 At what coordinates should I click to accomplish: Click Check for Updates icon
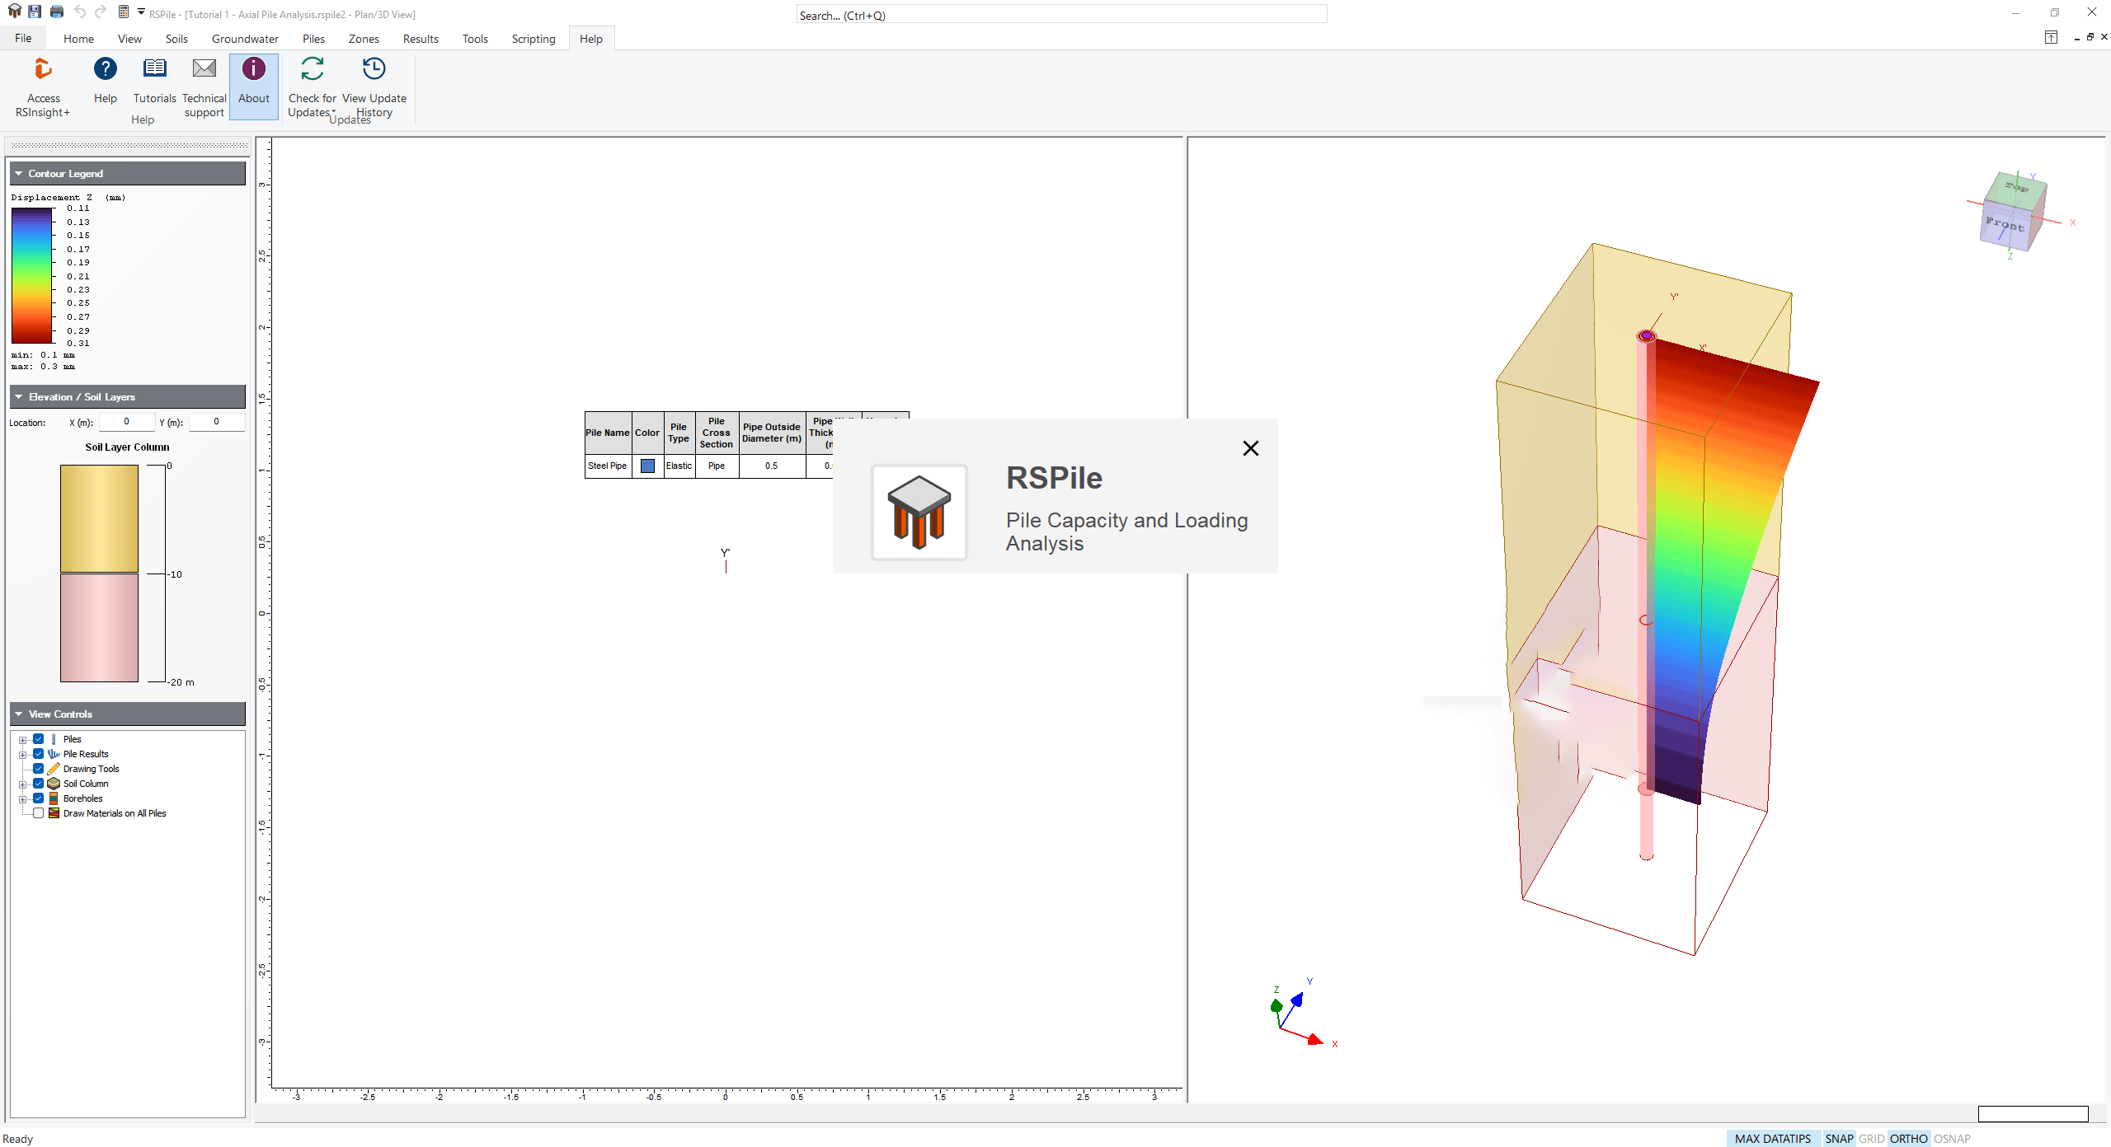pos(312,69)
